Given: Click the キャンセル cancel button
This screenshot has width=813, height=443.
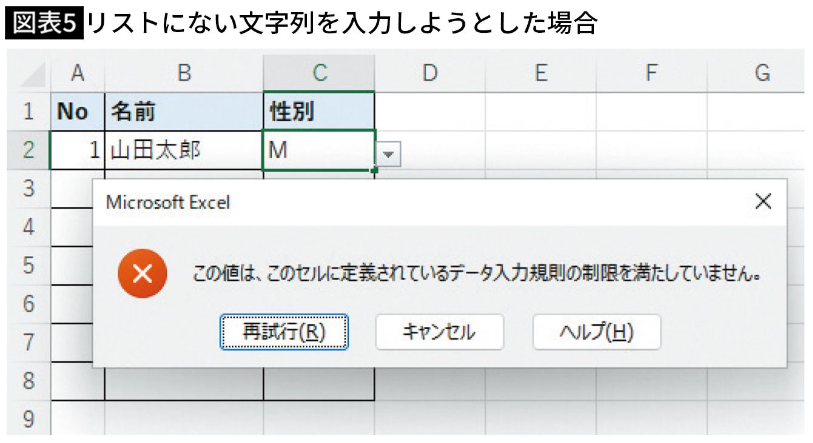Looking at the screenshot, I should tap(439, 332).
